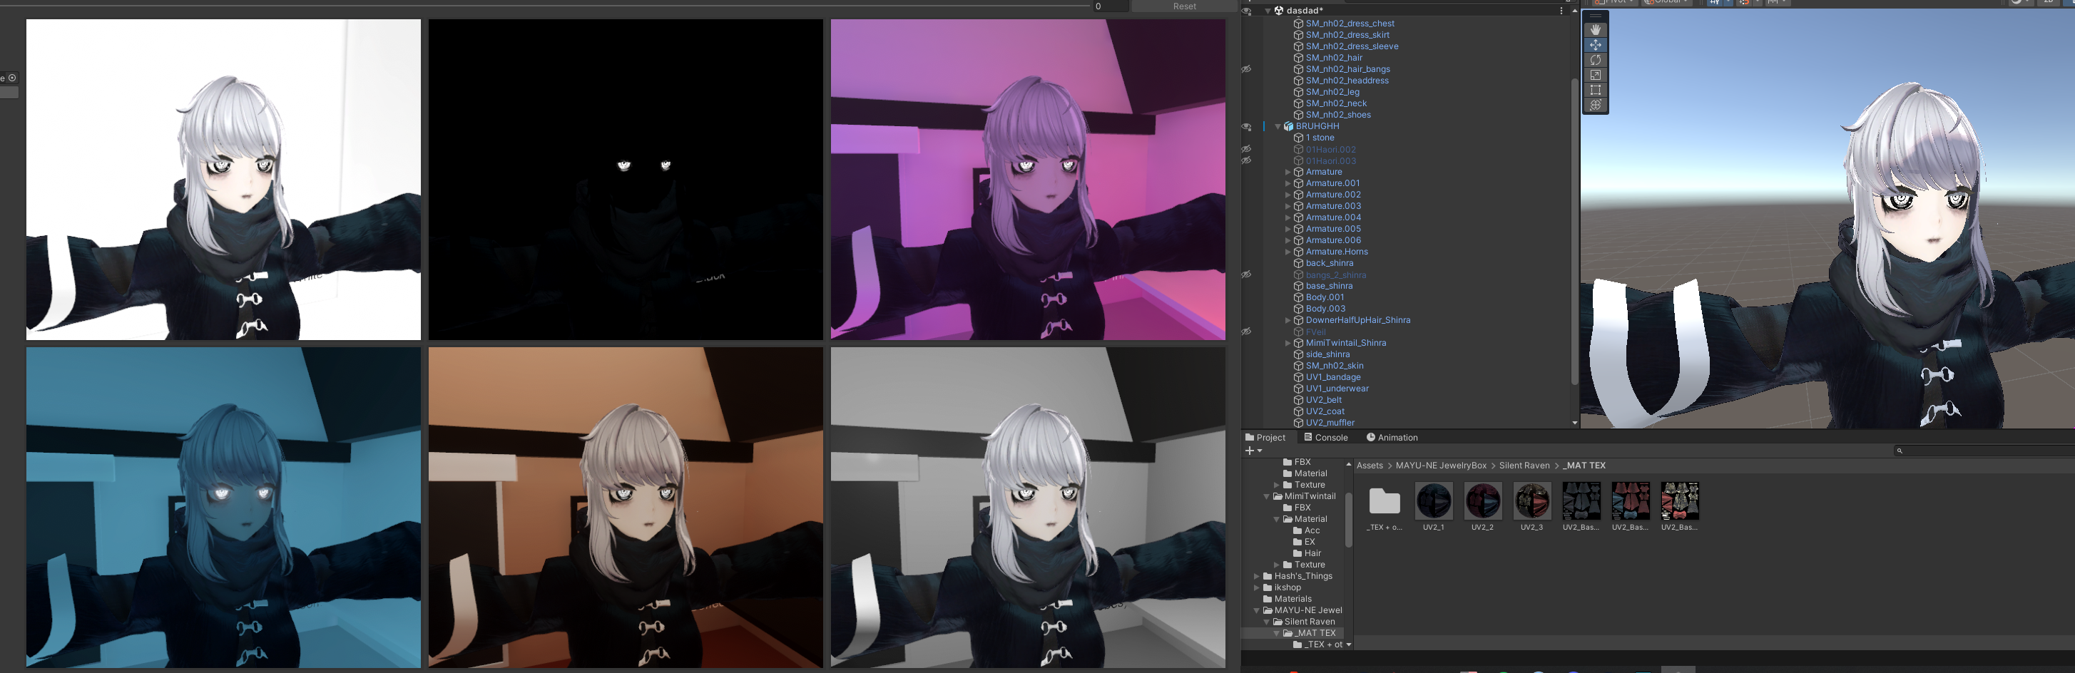The height and width of the screenshot is (673, 2075).
Task: Click the object picker circle icon at left edge
Action: (12, 78)
